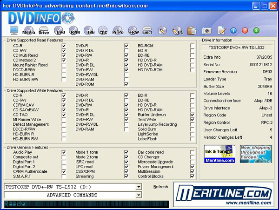Toggle Buffer Underrun checkbox
The image size is (279, 210).
[x=192, y=115]
